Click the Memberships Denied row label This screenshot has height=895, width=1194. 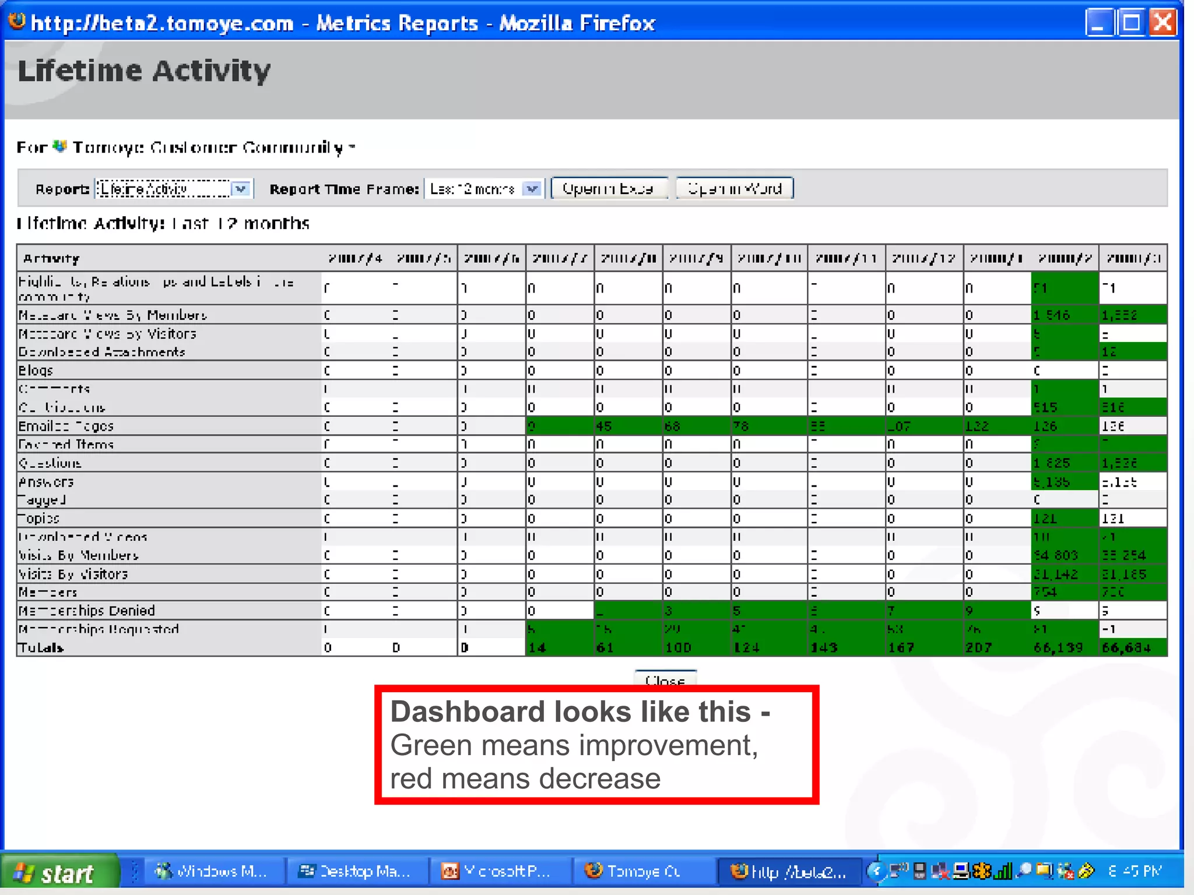pos(86,611)
